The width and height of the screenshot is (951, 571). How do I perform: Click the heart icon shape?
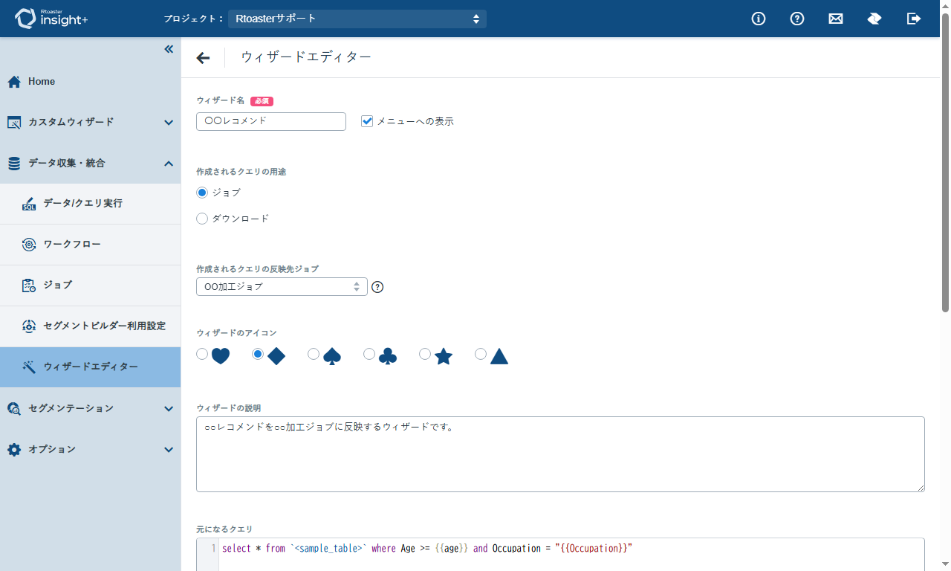221,357
